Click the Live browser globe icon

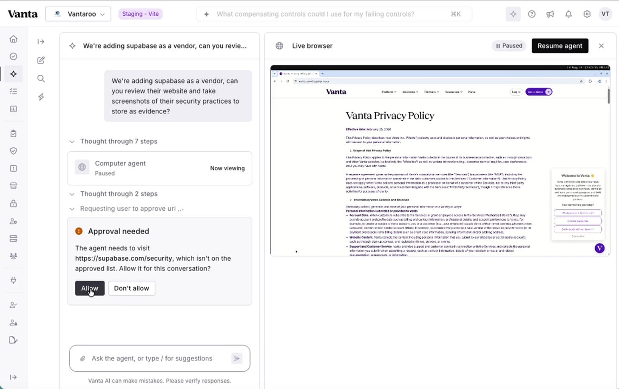coord(279,46)
